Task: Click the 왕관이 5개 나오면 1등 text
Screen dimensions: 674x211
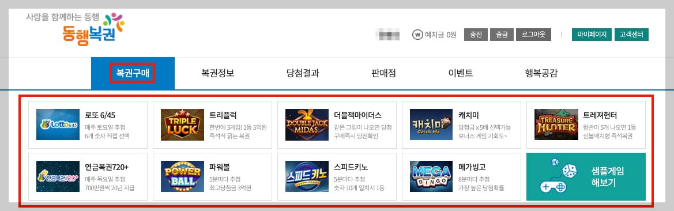Action: (x=609, y=127)
